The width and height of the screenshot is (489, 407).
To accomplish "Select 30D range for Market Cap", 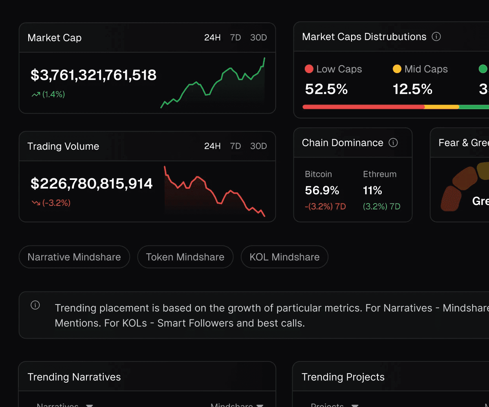I will (258, 37).
